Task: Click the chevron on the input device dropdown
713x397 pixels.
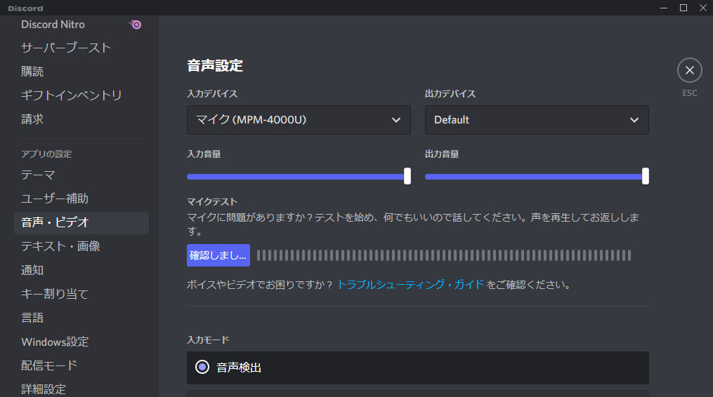Action: point(396,120)
